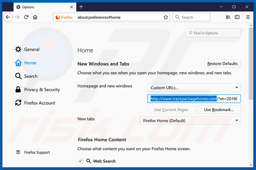This screenshot has height=170, width=256.
Task: Minimize the Firefox window
Action: click(221, 7)
